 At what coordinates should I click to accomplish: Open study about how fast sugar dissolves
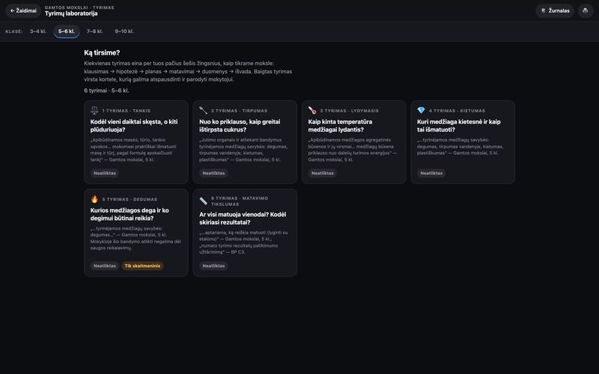tap(245, 142)
